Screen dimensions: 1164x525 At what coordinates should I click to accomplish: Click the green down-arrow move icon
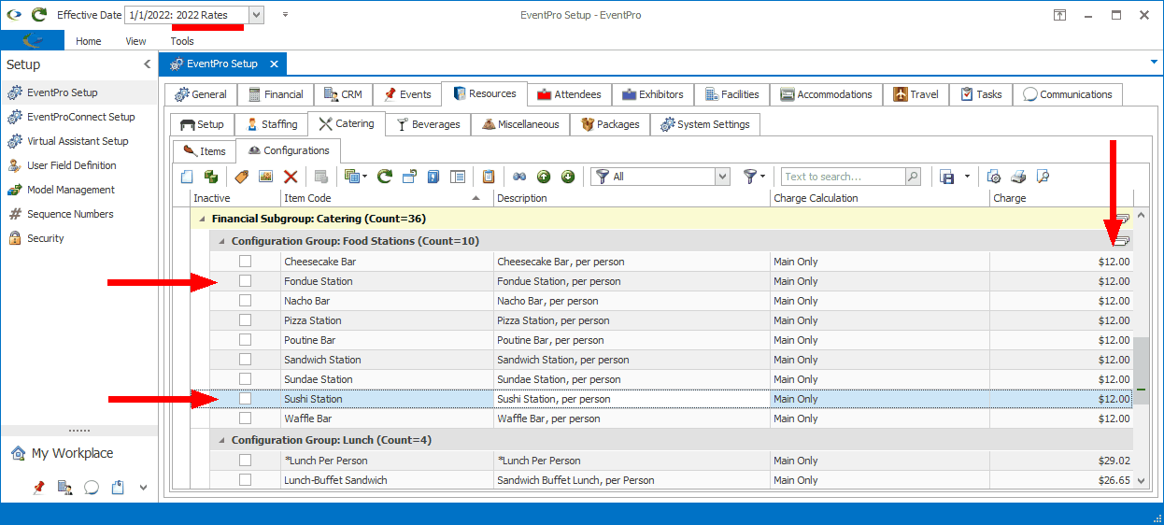[568, 177]
